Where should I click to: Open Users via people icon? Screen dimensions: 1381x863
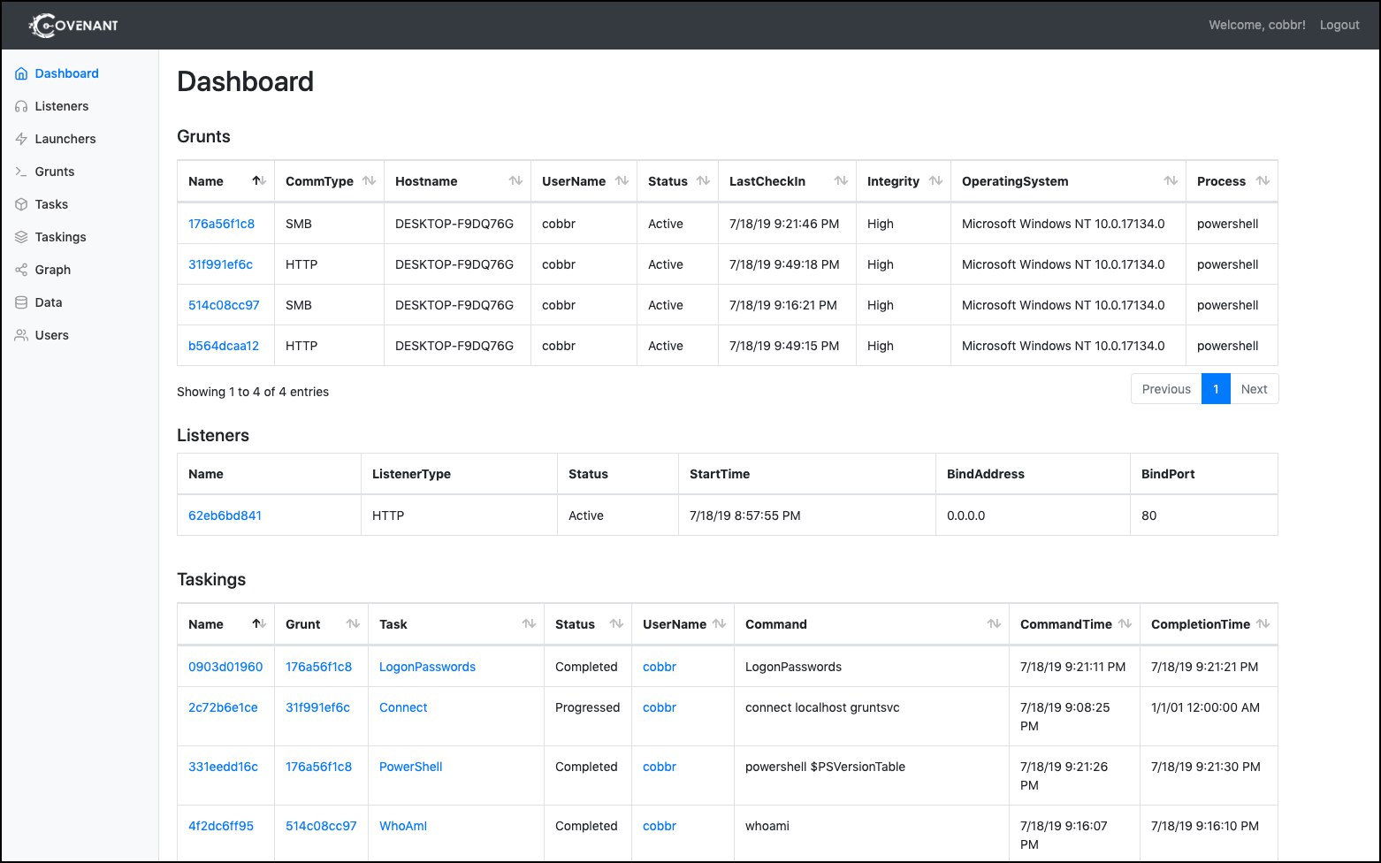tap(21, 335)
